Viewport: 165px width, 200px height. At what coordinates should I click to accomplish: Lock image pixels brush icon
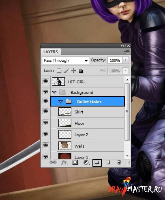point(66,71)
